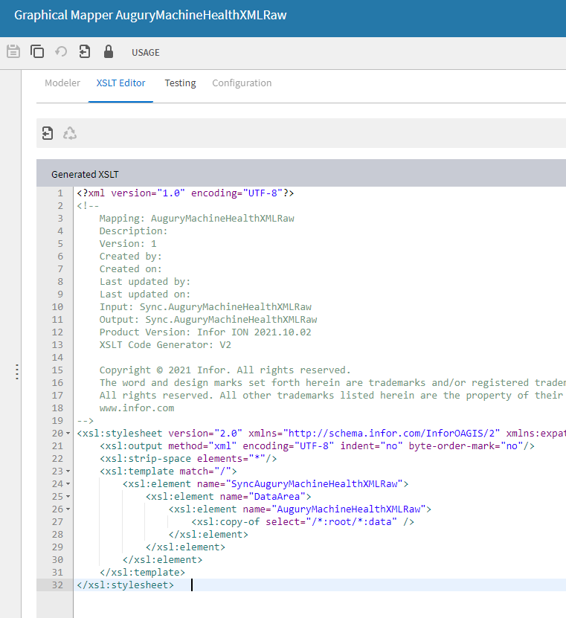The height and width of the screenshot is (618, 566).
Task: Click the vertical dots splitter handle on left
Action: tap(16, 372)
